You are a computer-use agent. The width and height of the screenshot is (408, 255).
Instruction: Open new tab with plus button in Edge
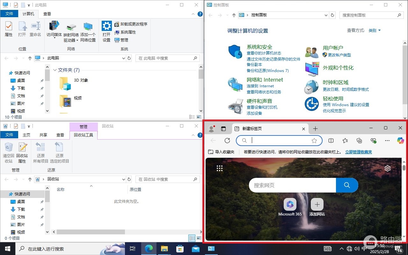(x=315, y=129)
